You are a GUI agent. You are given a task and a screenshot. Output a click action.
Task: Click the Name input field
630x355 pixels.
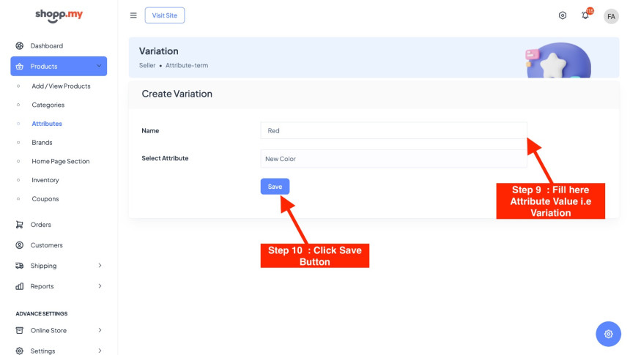(393, 130)
